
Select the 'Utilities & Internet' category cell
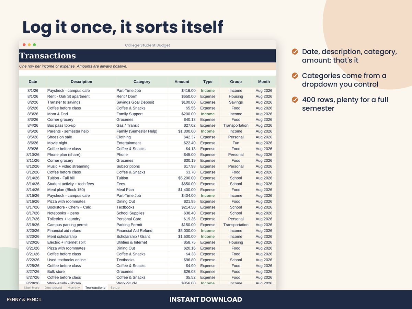[142, 242]
